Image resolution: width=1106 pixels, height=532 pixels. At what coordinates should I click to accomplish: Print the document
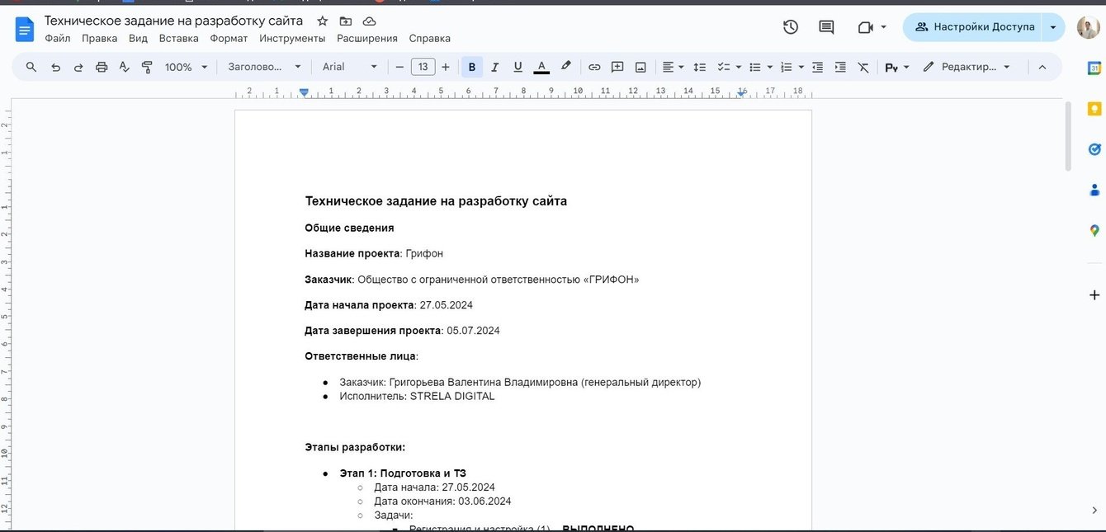click(102, 67)
